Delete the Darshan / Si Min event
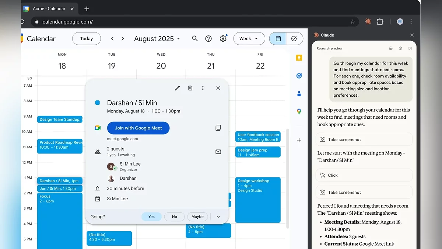Screen dimensions: 442x249 click(190, 88)
